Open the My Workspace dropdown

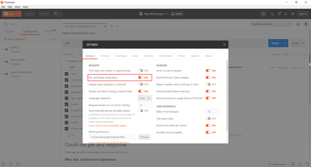(x=156, y=14)
